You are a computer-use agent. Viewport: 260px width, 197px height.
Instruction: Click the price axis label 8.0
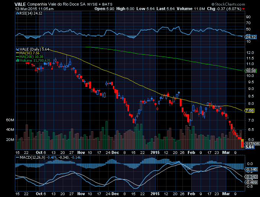point(251,104)
